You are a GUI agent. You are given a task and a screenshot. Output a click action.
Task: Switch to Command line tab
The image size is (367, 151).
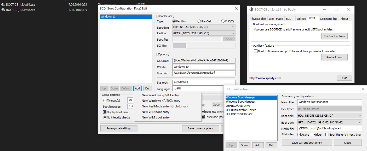coord(329,19)
